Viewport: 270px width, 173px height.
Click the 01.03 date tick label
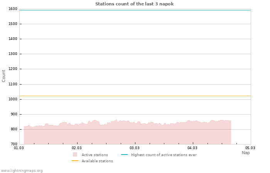19,148
